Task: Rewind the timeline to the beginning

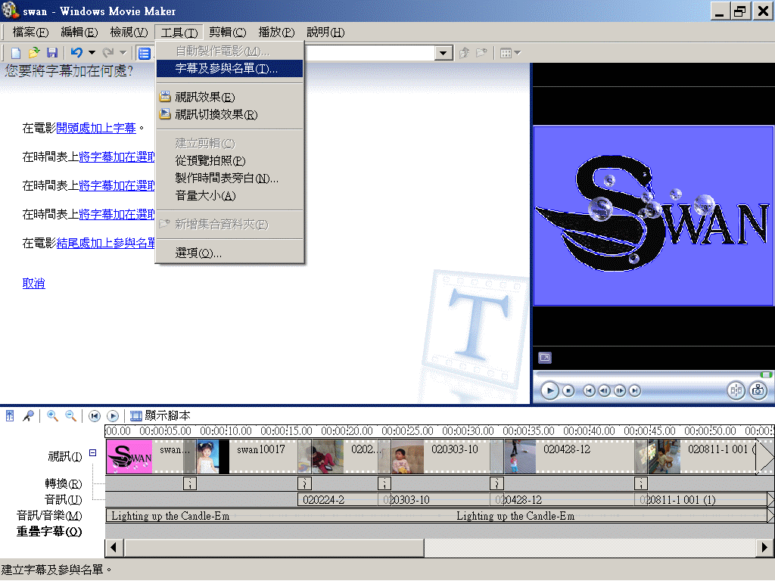Action: pyautogui.click(x=94, y=415)
